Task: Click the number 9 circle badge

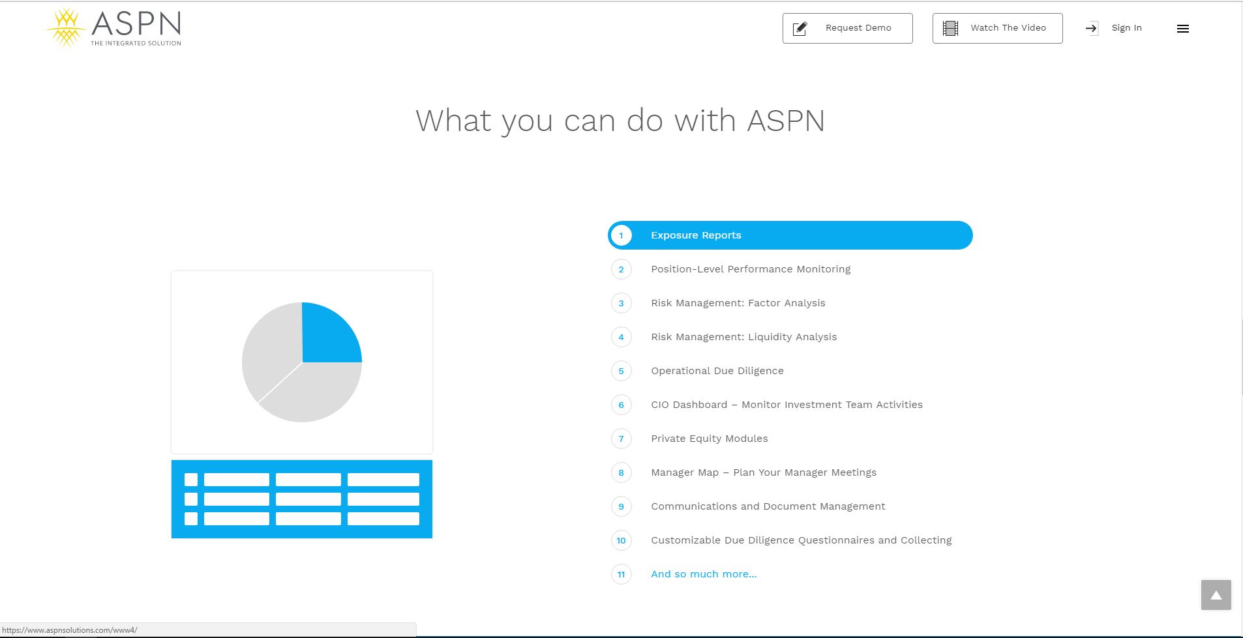Action: pyautogui.click(x=621, y=506)
